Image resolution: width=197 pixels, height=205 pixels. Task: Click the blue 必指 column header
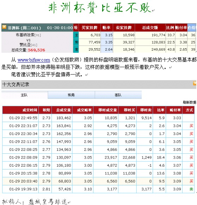192,27
